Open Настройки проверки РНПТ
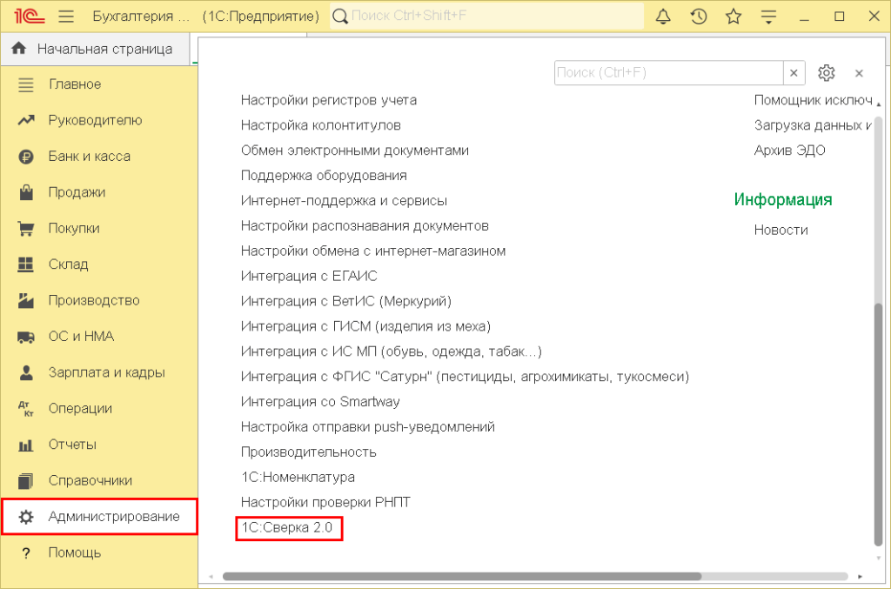The height and width of the screenshot is (589, 891). (x=325, y=502)
